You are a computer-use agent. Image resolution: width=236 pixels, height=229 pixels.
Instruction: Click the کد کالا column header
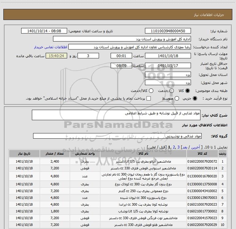202,153
